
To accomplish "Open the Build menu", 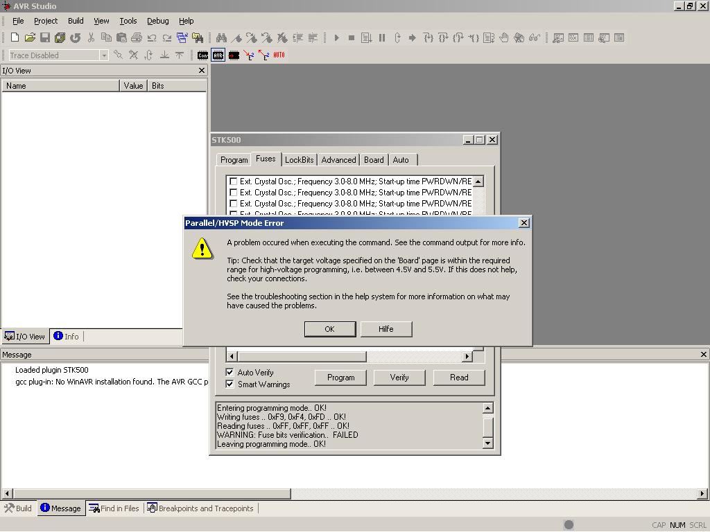I will pyautogui.click(x=76, y=21).
